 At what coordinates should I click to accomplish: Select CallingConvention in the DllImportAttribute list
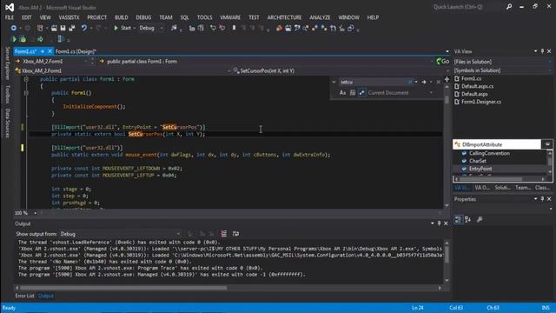point(489,153)
